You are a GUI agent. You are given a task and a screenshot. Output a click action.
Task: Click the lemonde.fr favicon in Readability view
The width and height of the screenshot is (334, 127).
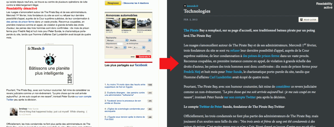(185, 6)
